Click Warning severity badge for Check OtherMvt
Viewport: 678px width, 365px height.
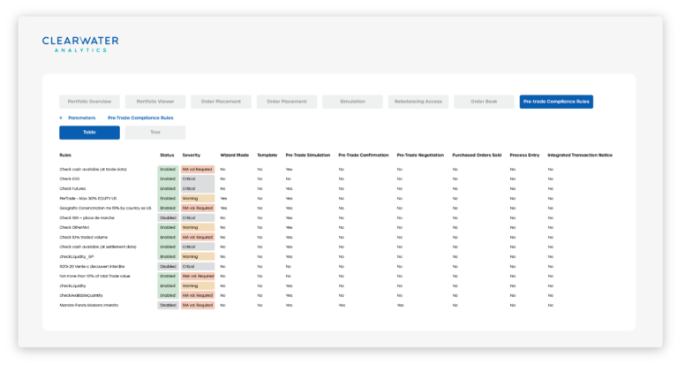(x=197, y=227)
